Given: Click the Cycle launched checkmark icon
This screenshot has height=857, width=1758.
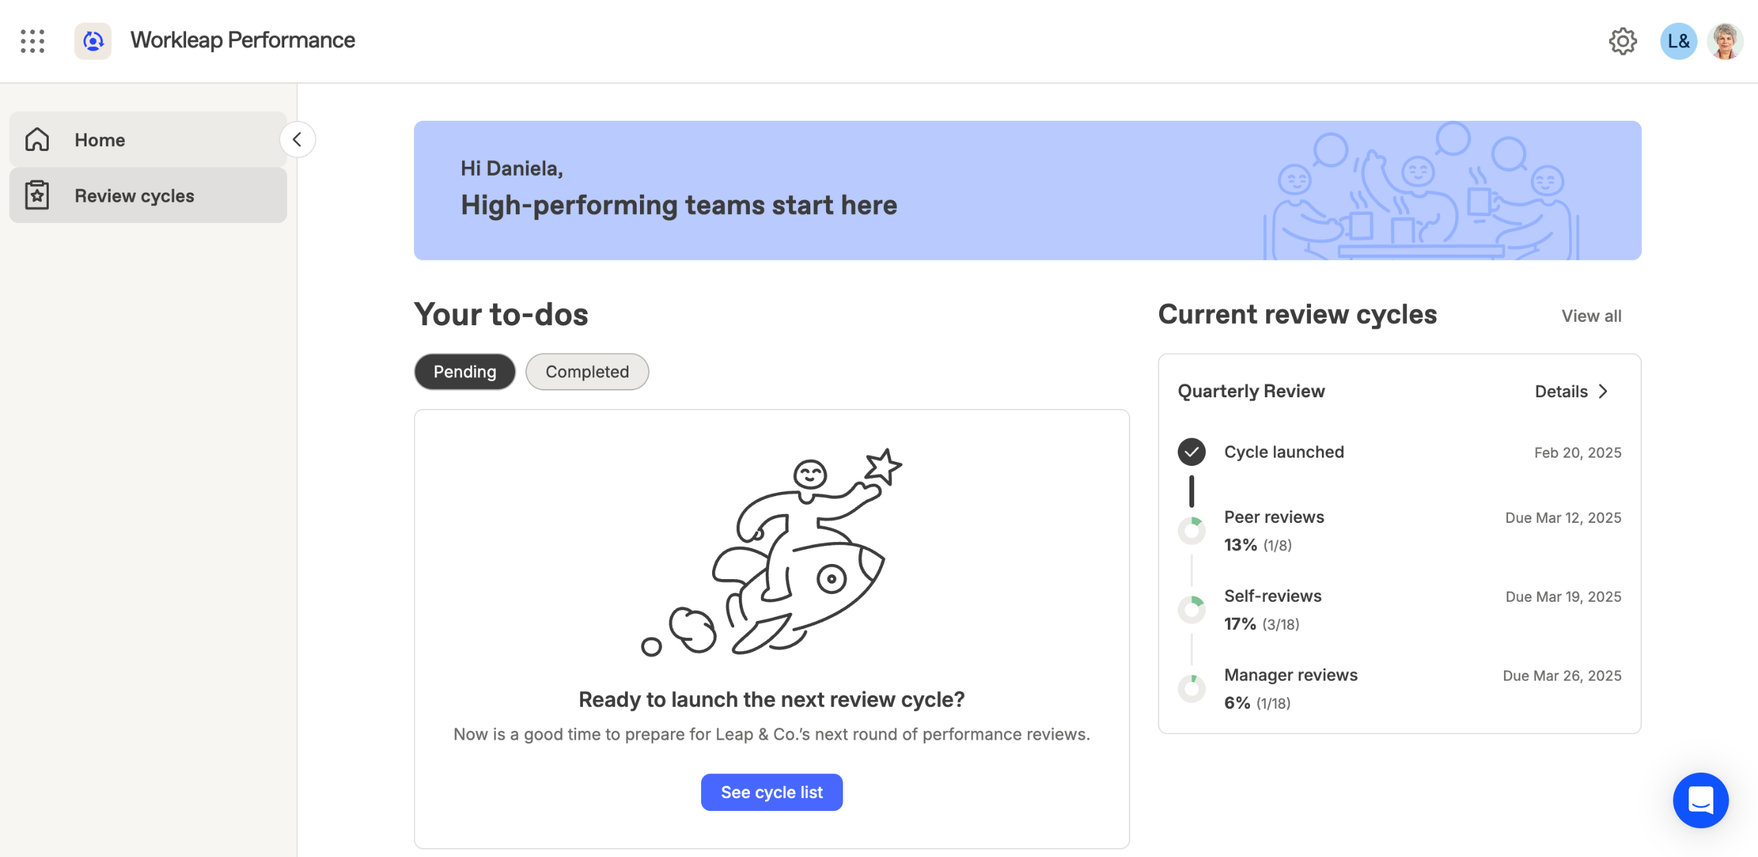Looking at the screenshot, I should coord(1191,451).
